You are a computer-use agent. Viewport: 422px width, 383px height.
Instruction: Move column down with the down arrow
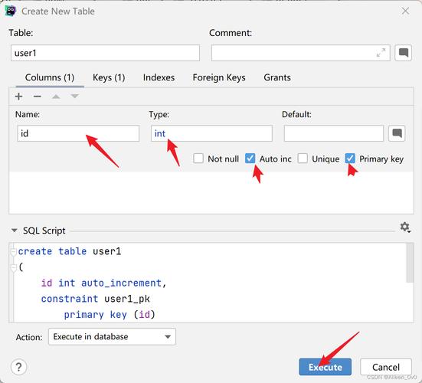74,97
